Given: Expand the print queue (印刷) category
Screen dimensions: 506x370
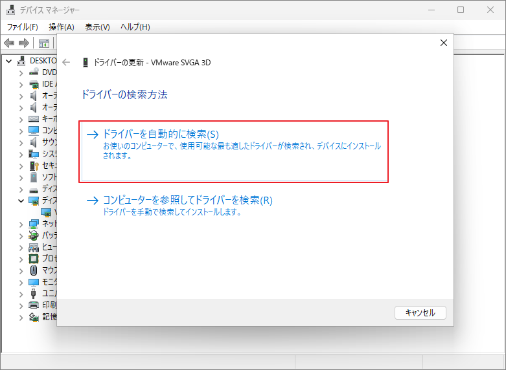Looking at the screenshot, I should tap(21, 305).
